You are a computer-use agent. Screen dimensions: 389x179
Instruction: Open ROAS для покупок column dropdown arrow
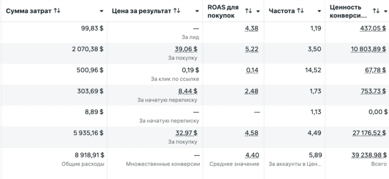258,11
